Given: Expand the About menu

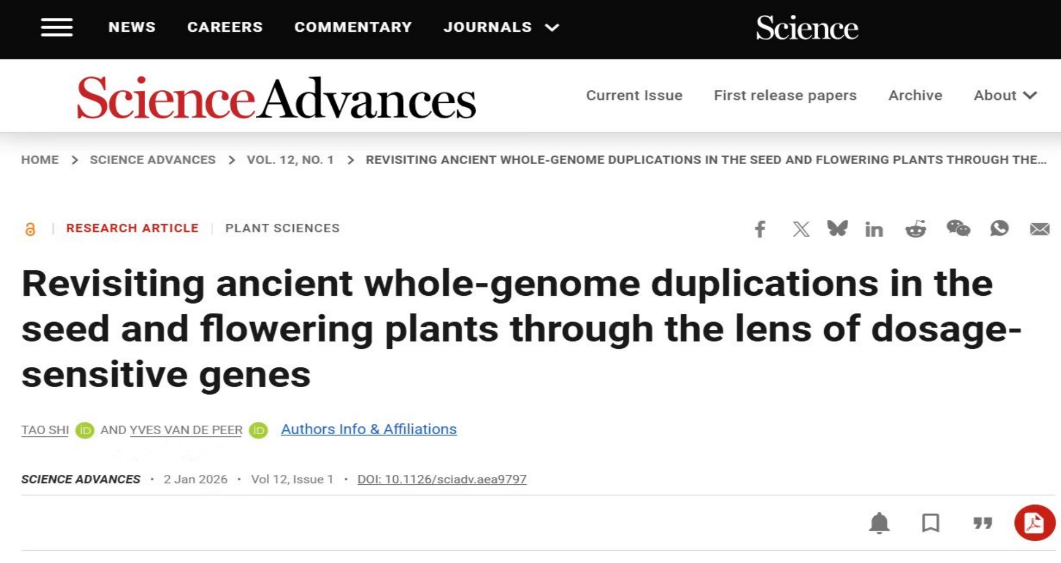Looking at the screenshot, I should point(1005,95).
